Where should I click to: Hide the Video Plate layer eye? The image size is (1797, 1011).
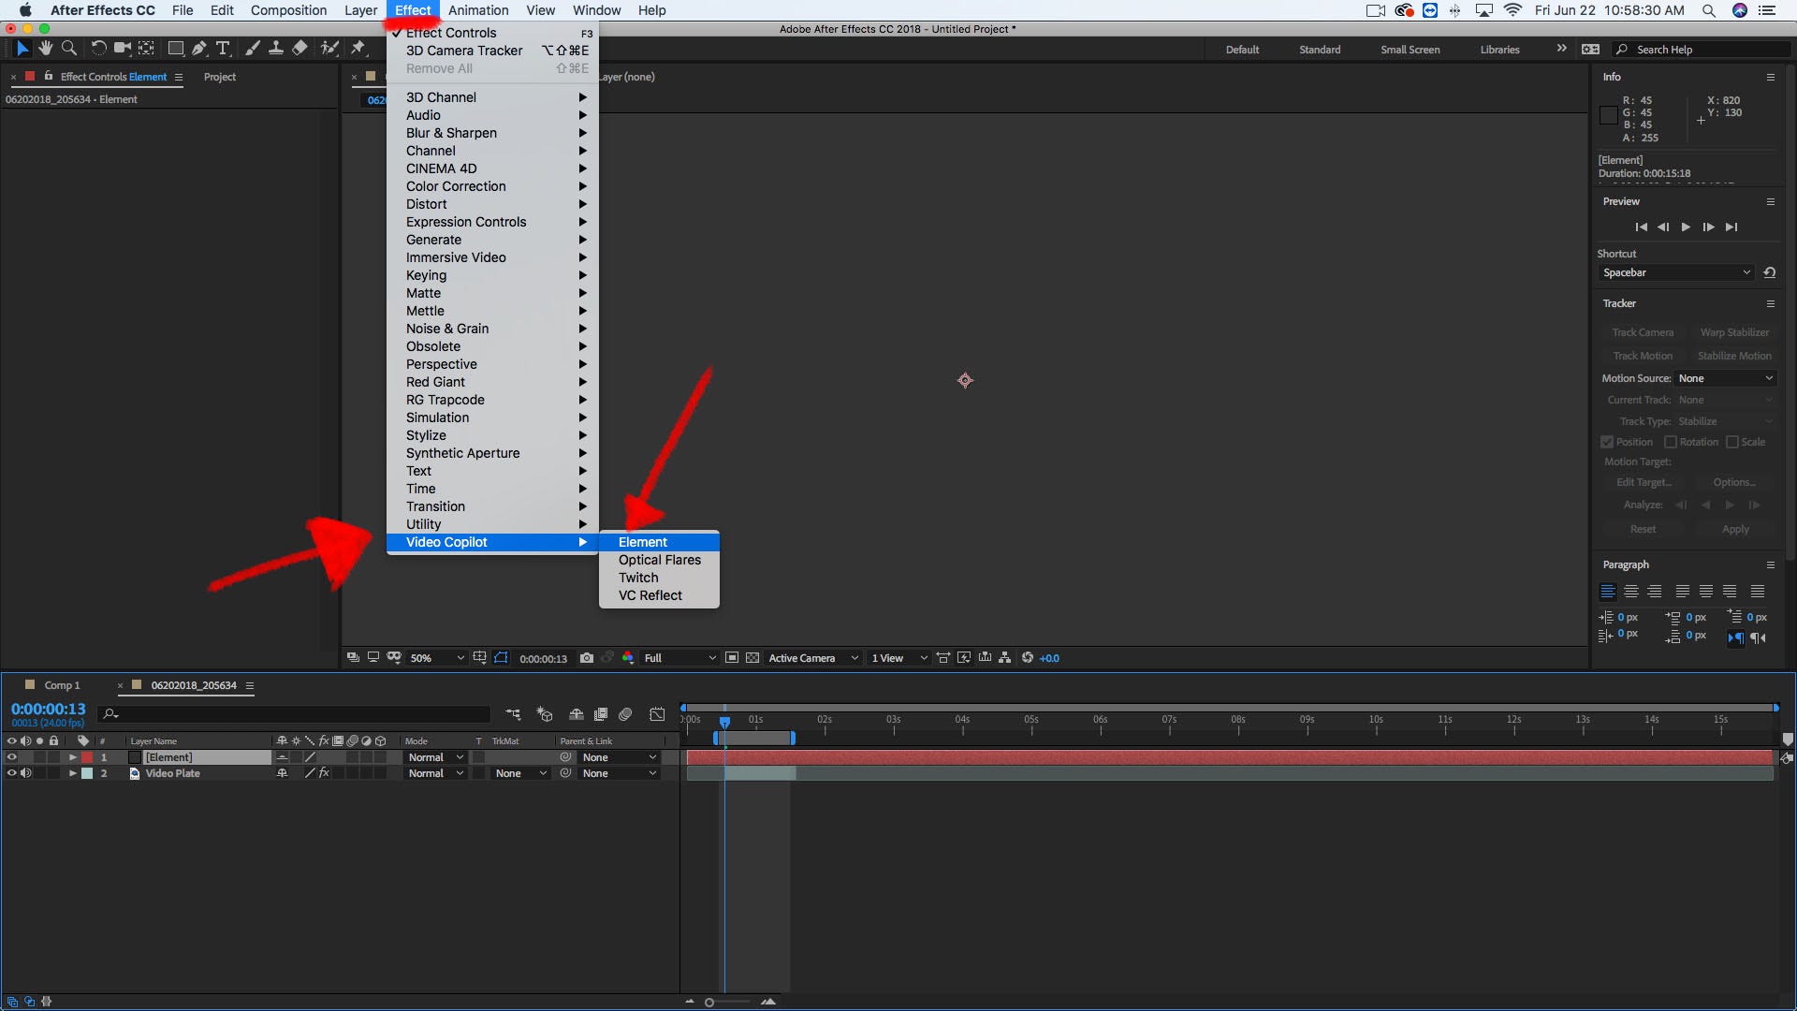(x=12, y=773)
